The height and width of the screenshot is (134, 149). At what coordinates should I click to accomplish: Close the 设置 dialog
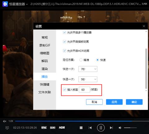click(x=144, y=26)
